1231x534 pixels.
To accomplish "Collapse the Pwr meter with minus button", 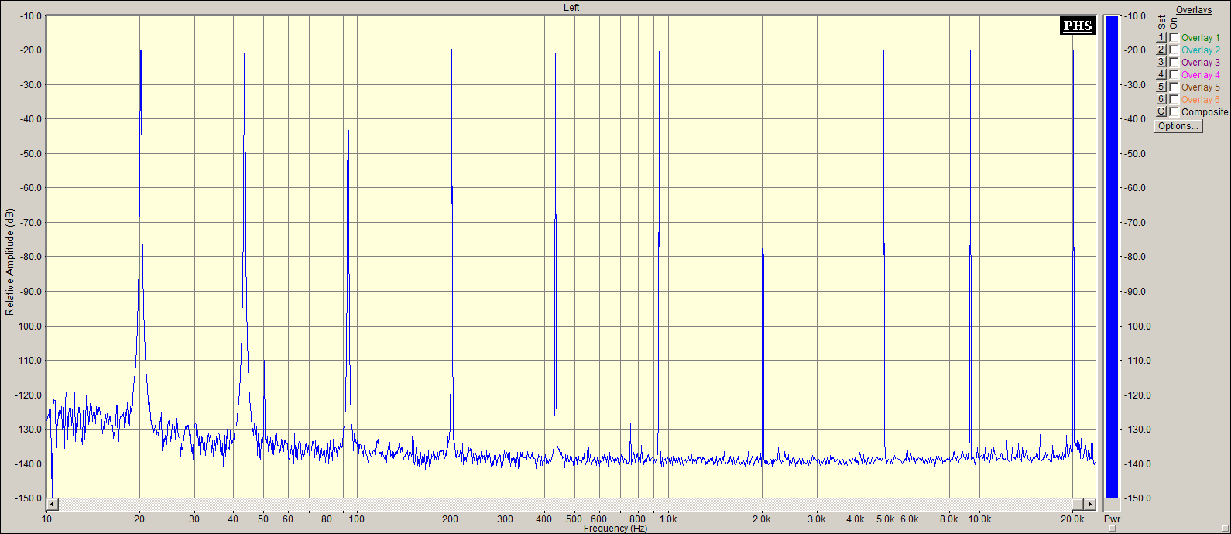I will tap(1113, 529).
